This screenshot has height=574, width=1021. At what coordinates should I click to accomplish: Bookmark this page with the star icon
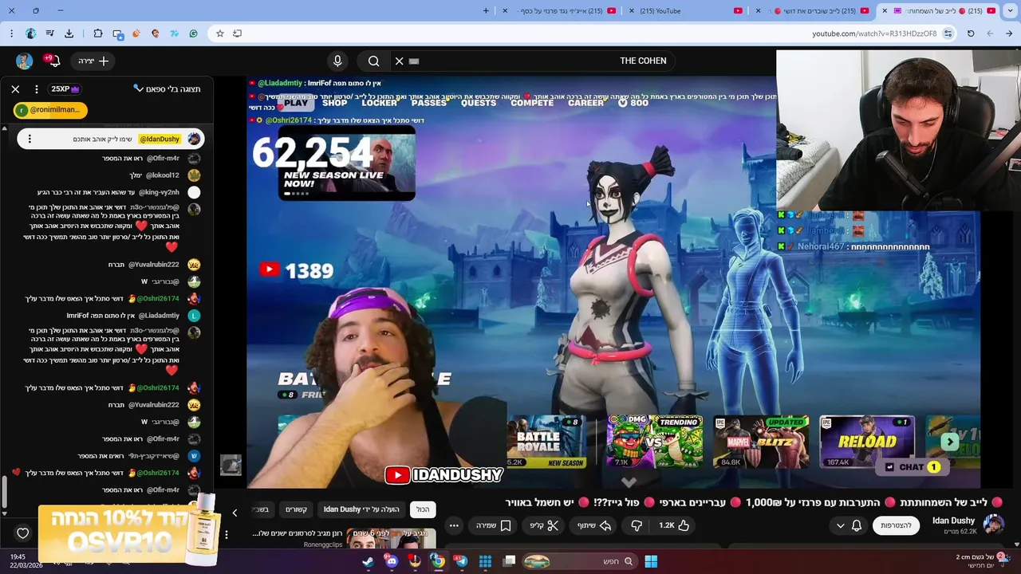[x=219, y=33]
